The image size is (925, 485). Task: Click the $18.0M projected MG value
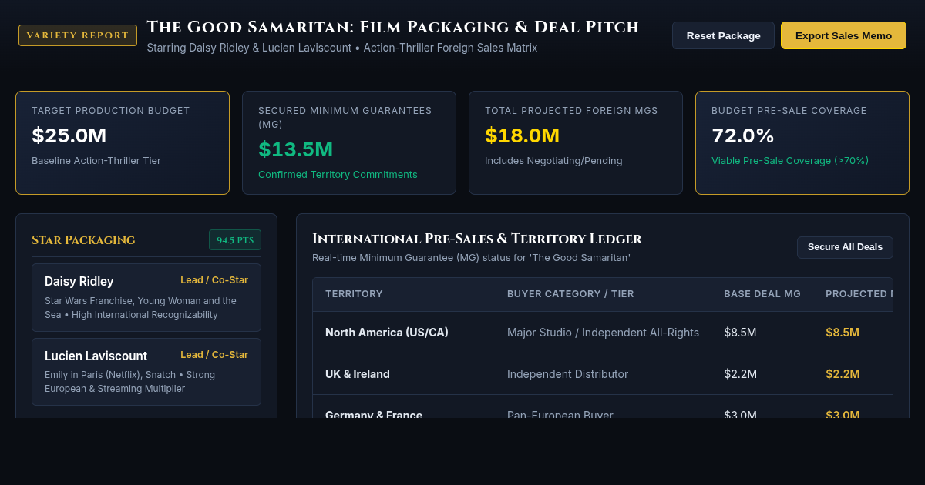tap(523, 135)
